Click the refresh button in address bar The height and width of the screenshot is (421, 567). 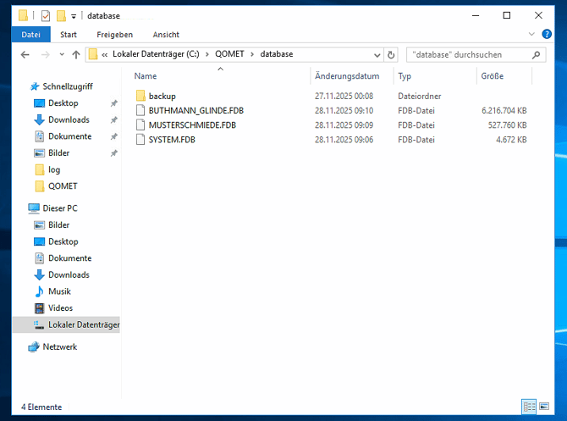391,54
